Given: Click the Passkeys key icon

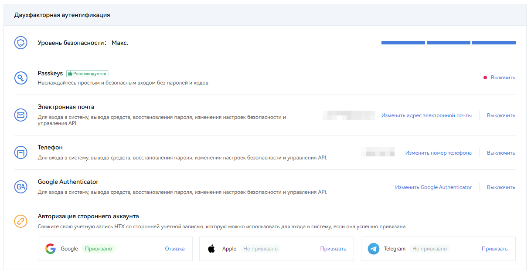Looking at the screenshot, I should point(21,78).
